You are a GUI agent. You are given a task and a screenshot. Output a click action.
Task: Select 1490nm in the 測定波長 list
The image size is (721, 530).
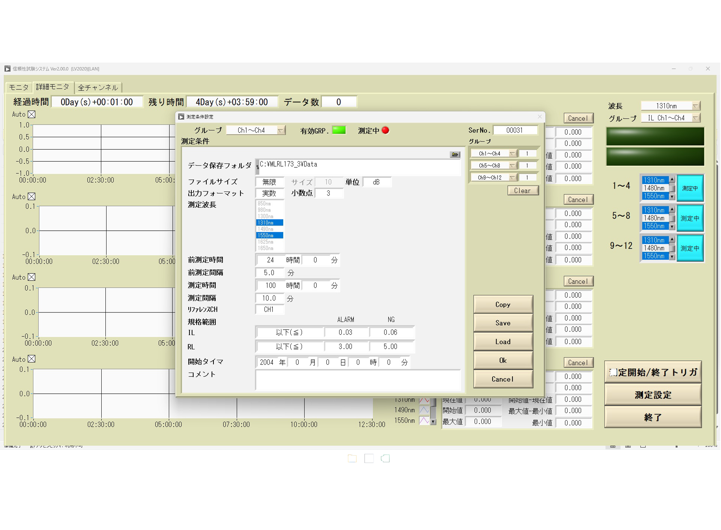[x=270, y=229]
